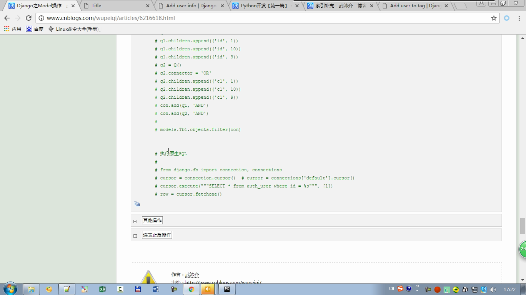Switch to Chrome on the taskbar
This screenshot has width=526, height=295.
tap(191, 289)
